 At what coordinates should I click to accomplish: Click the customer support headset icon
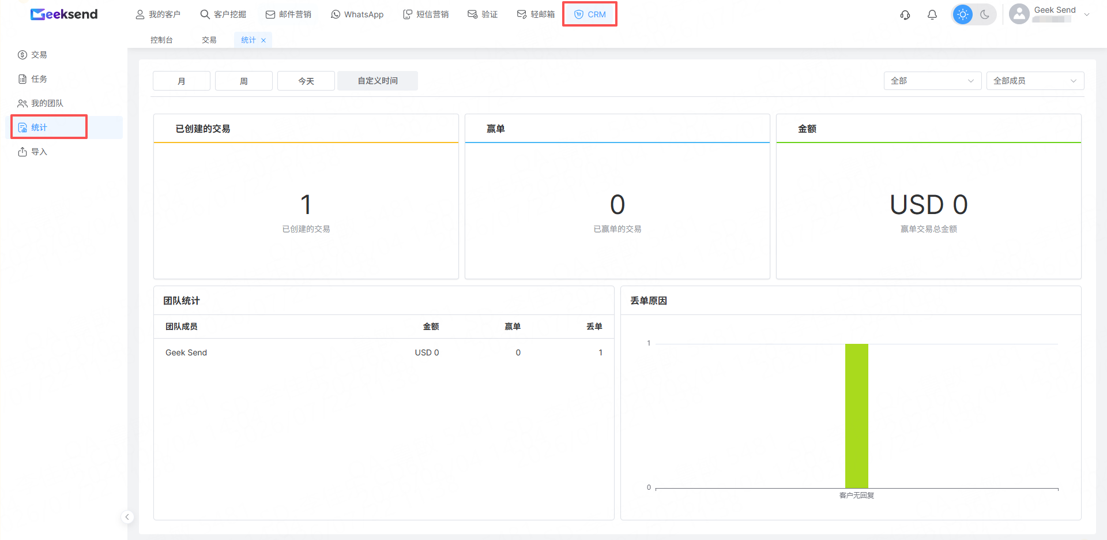pos(905,15)
